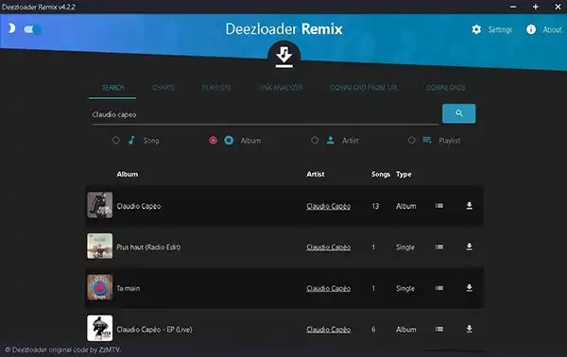This screenshot has width=567, height=357.
Task: Minimize the Deezloader Remix window
Action: point(513,7)
